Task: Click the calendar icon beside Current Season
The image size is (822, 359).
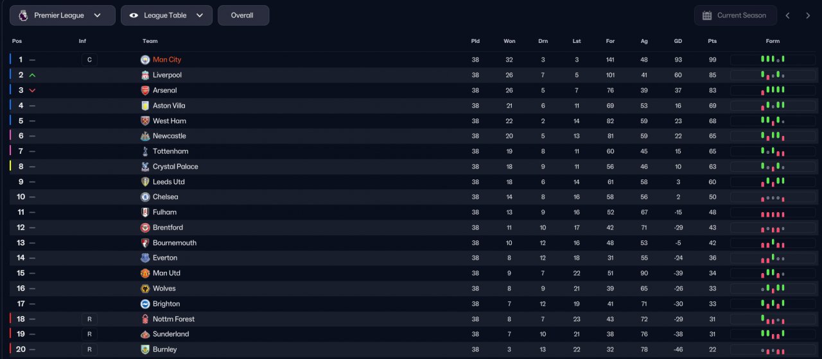Action: 707,15
